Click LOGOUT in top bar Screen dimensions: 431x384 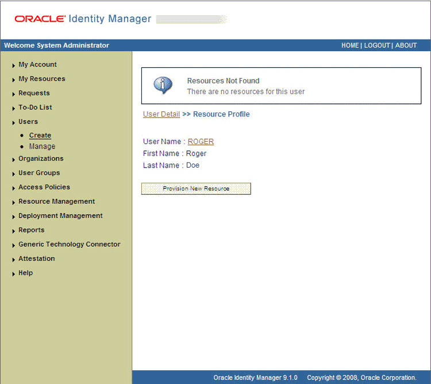point(377,45)
